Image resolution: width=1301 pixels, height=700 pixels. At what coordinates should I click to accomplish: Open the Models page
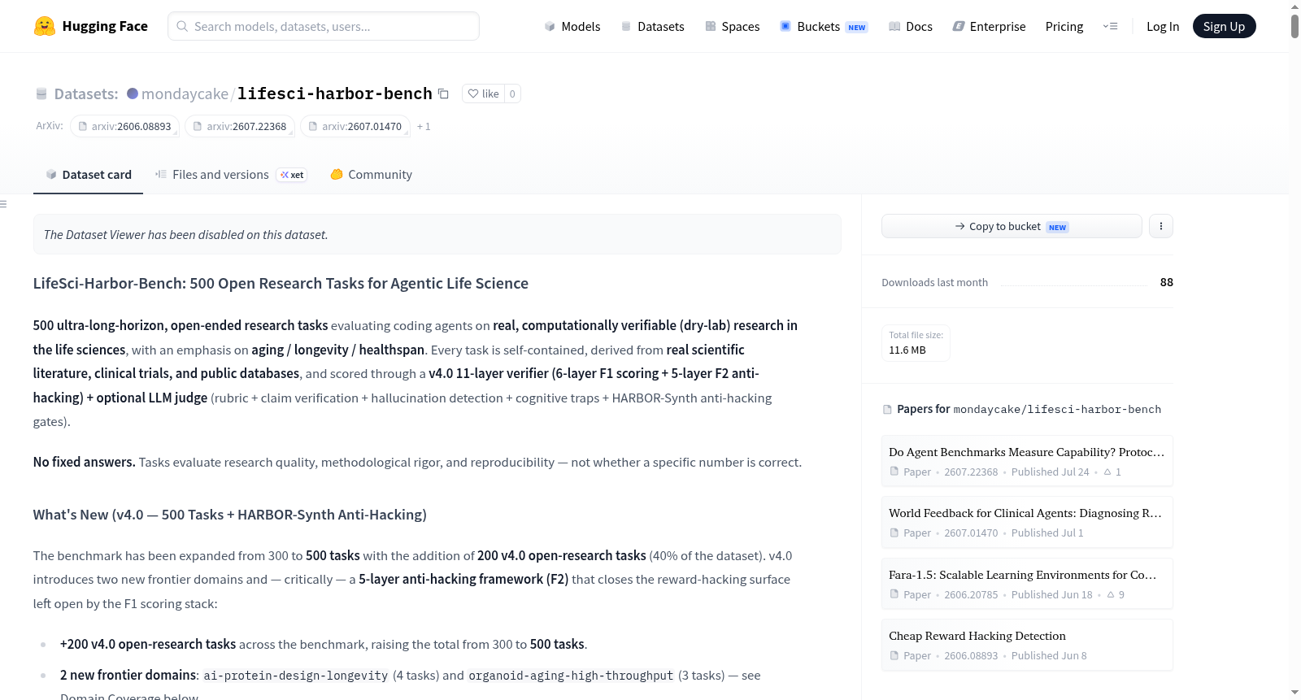point(572,26)
